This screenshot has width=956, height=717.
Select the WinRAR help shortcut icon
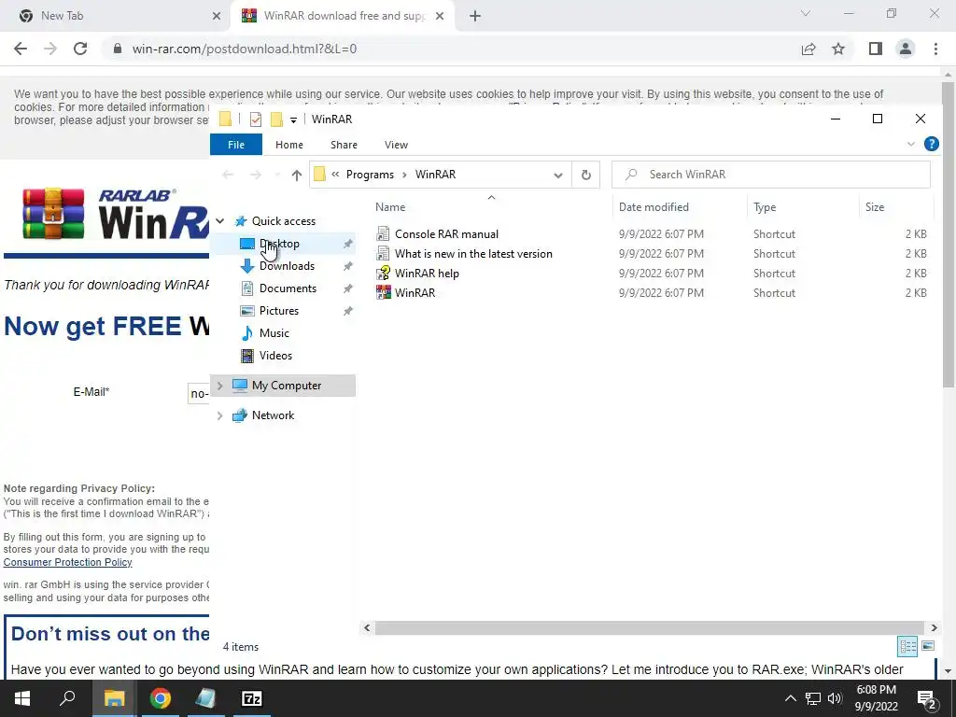(383, 274)
